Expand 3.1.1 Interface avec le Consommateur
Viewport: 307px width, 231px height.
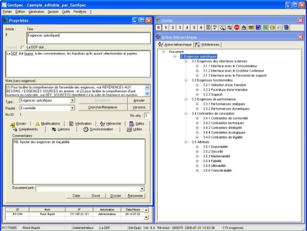pos(197,66)
